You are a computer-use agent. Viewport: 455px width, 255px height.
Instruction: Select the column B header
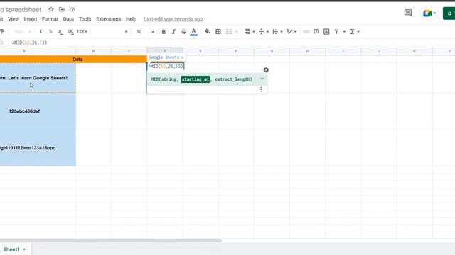tap(93, 51)
